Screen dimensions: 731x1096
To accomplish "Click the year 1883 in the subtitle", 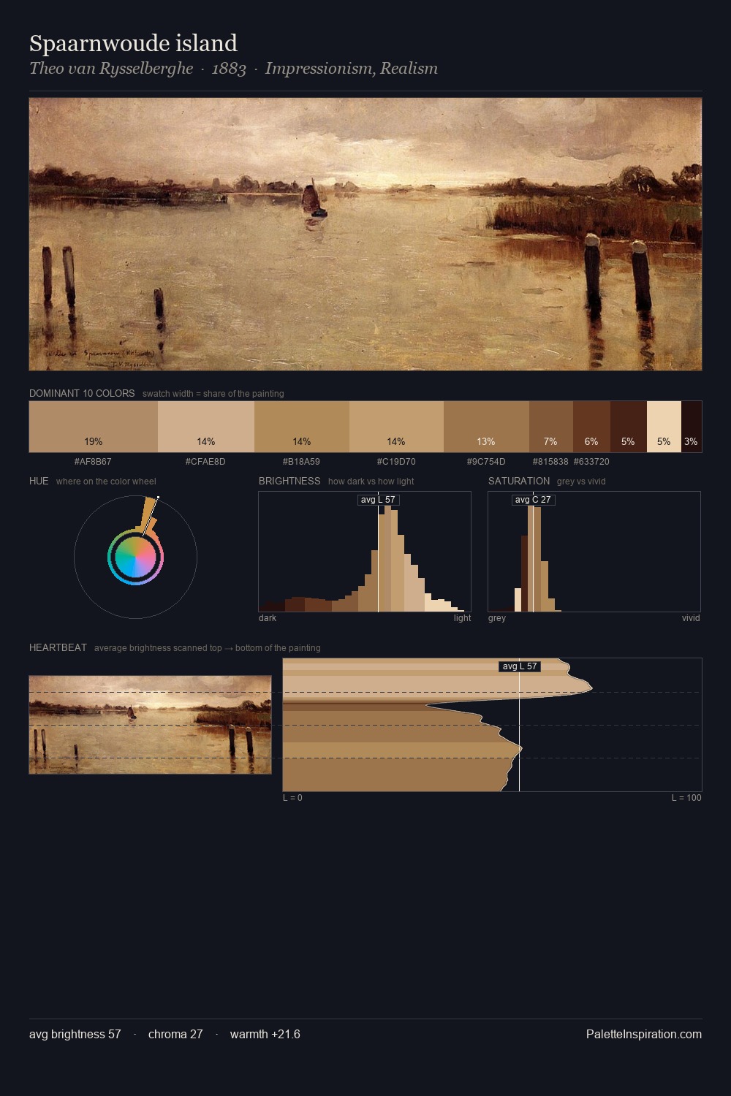I will 229,69.
